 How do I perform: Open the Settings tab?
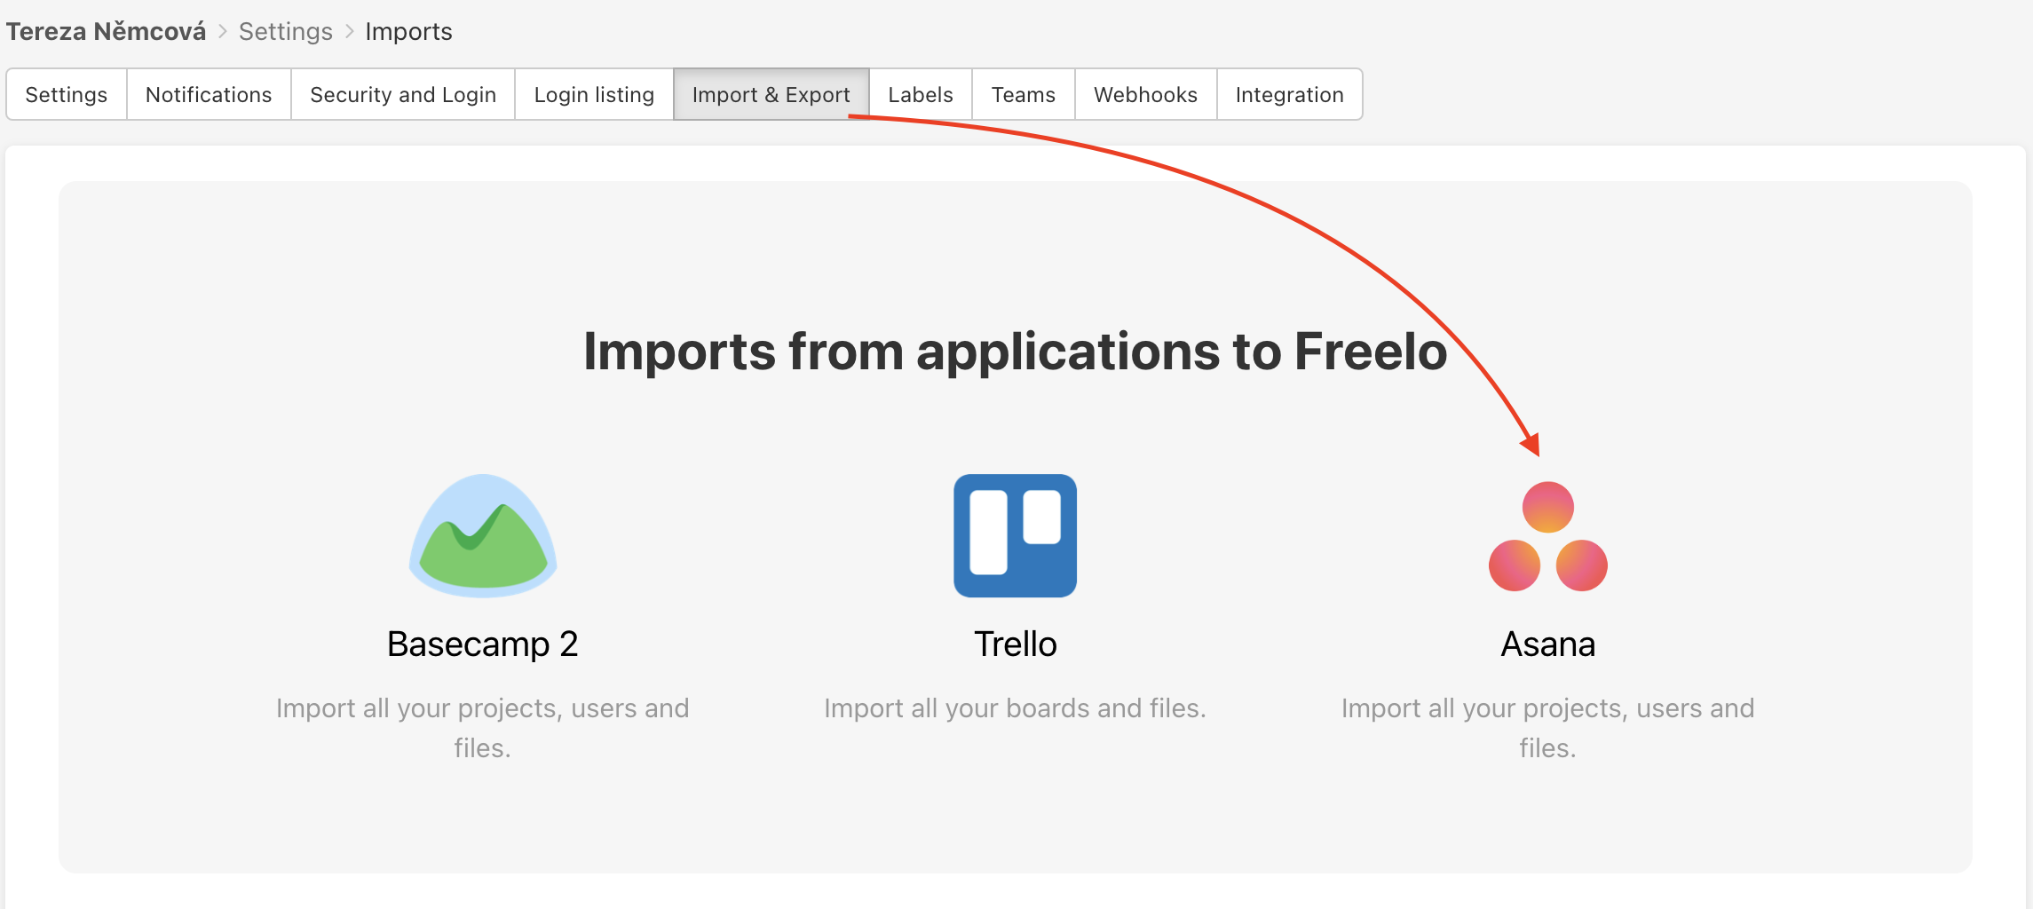click(x=67, y=94)
